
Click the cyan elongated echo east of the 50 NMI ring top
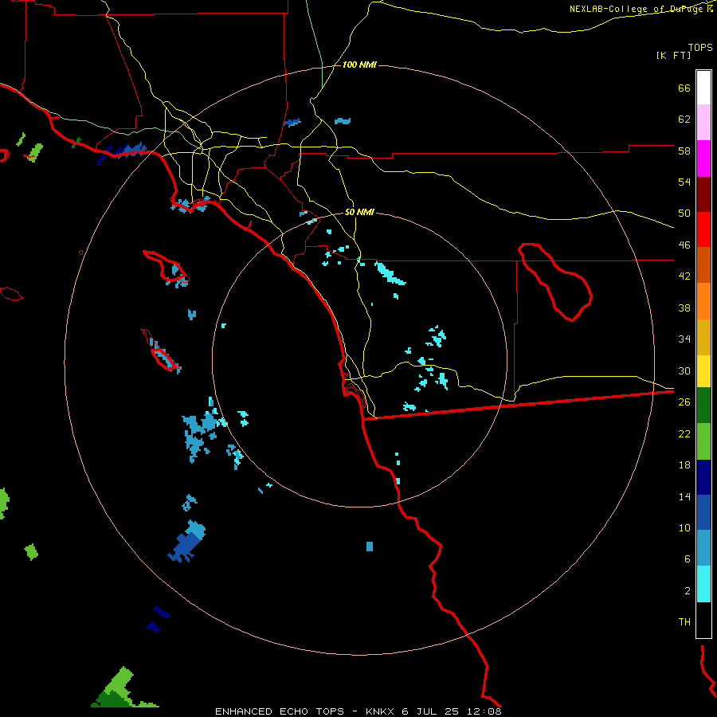click(x=390, y=273)
